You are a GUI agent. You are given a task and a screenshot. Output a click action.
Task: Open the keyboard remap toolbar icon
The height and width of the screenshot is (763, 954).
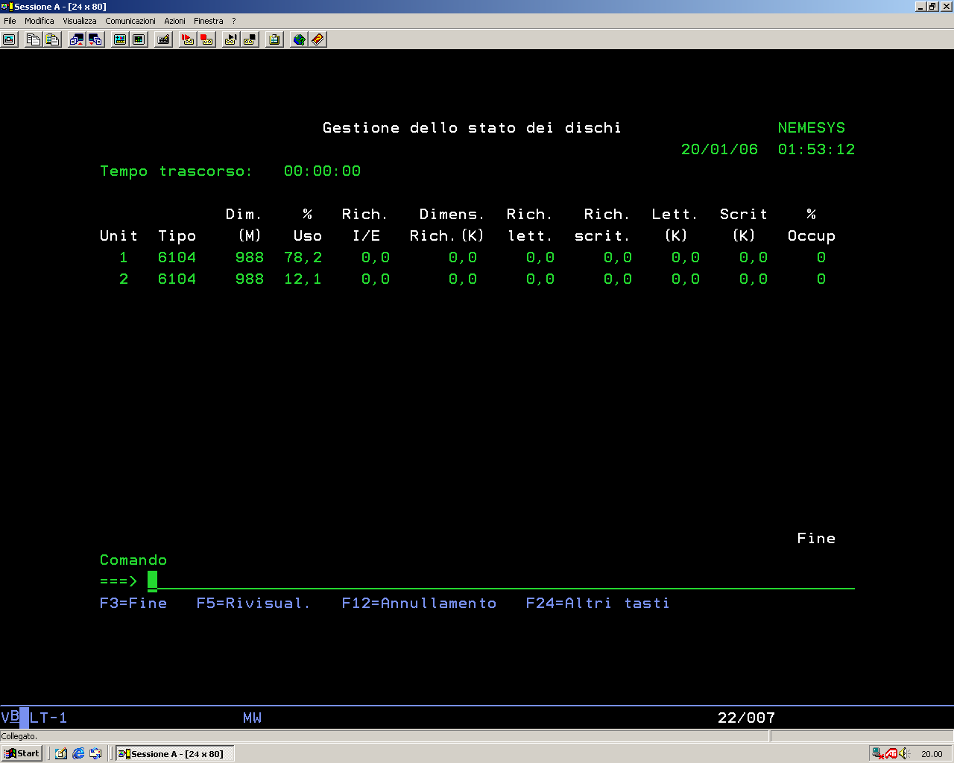point(164,39)
